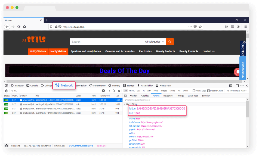The width and height of the screenshot is (259, 156).
Task: Filter network requests by XHR
Action: pos(149,91)
